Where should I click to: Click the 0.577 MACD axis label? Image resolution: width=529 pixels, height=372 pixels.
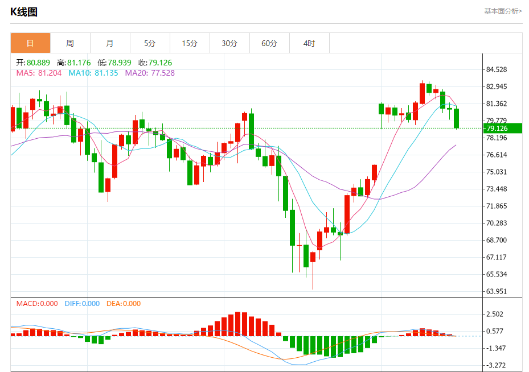pos(495,331)
